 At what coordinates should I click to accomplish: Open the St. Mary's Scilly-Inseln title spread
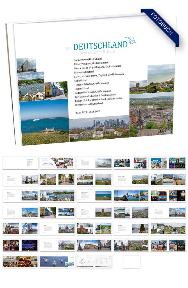pyautogui.click(x=94, y=196)
